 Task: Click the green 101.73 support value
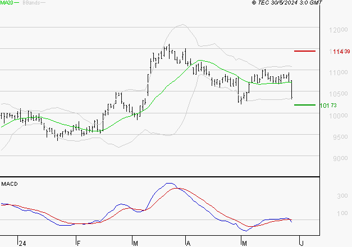[328, 106]
